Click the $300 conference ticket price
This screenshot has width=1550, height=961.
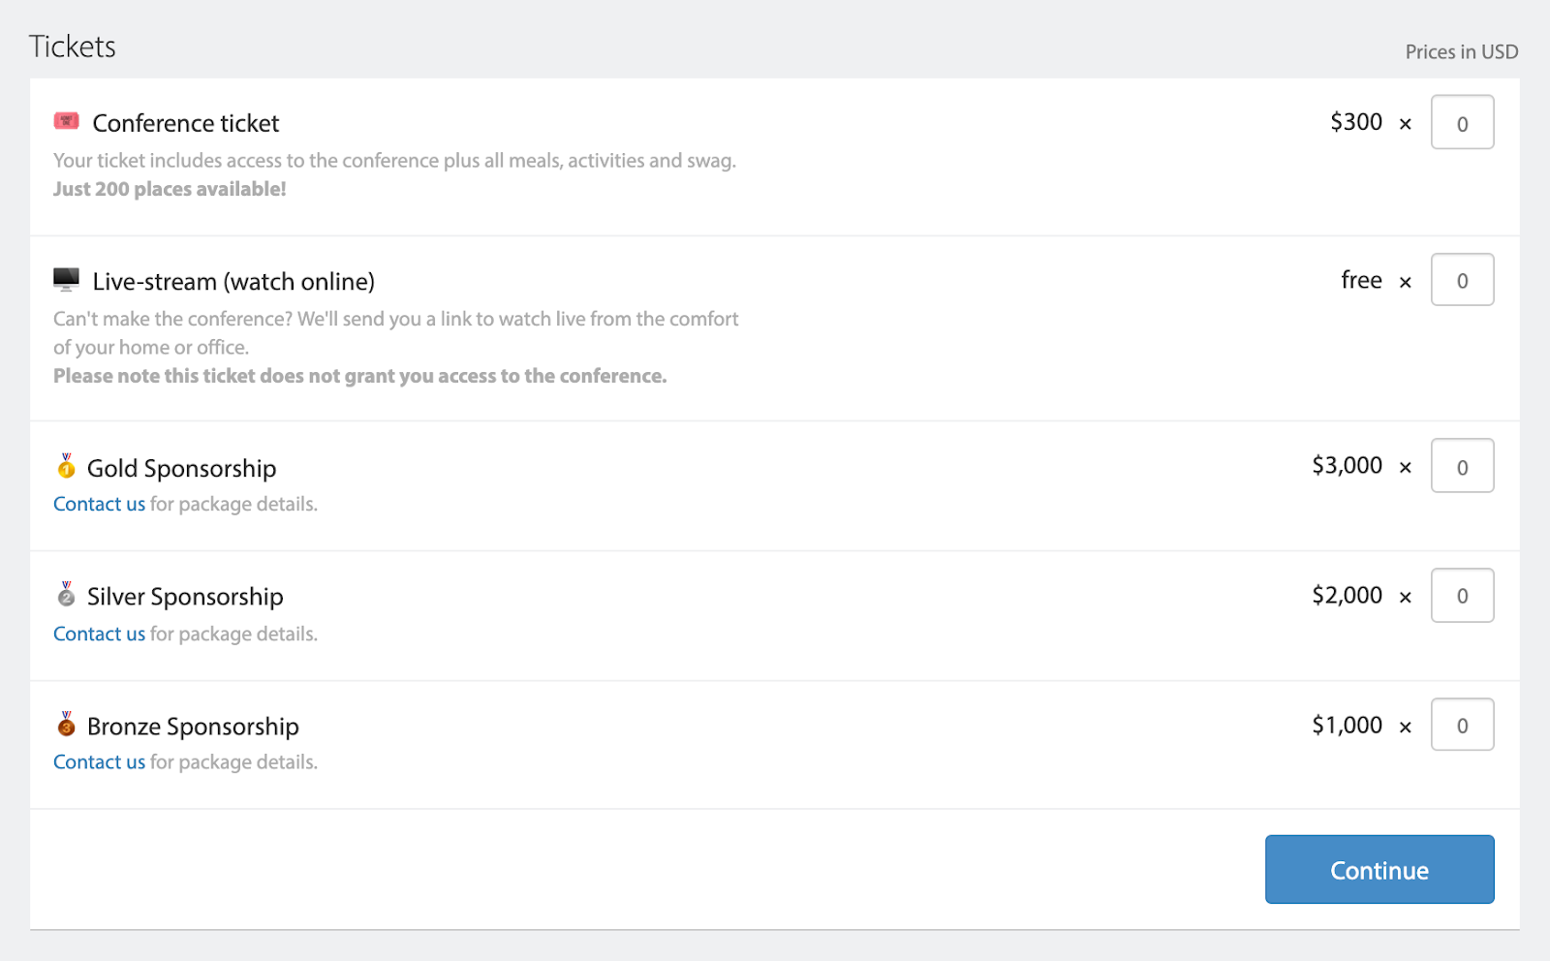[x=1356, y=122]
